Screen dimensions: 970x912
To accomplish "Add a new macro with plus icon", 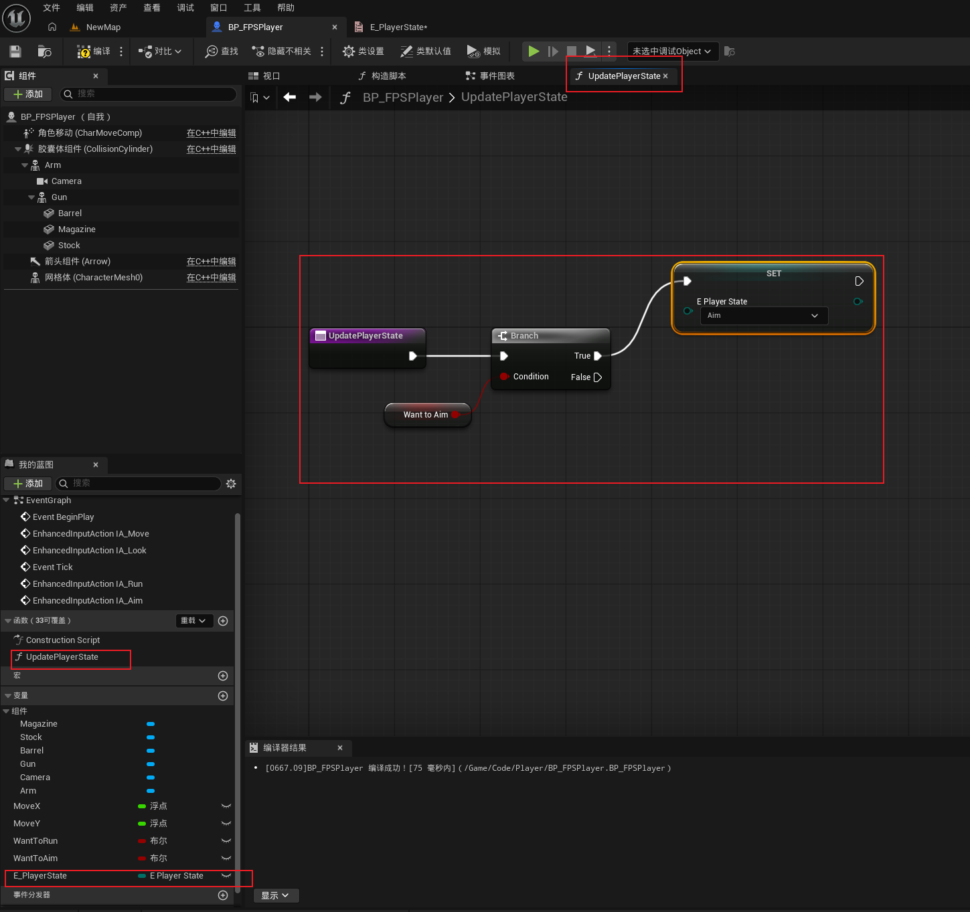I will (x=224, y=676).
